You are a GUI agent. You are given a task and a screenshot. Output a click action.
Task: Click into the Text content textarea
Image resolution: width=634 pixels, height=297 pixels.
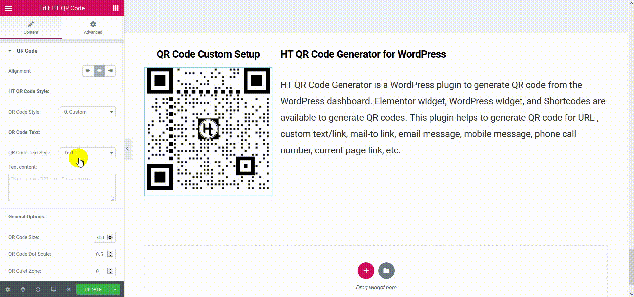pyautogui.click(x=62, y=188)
